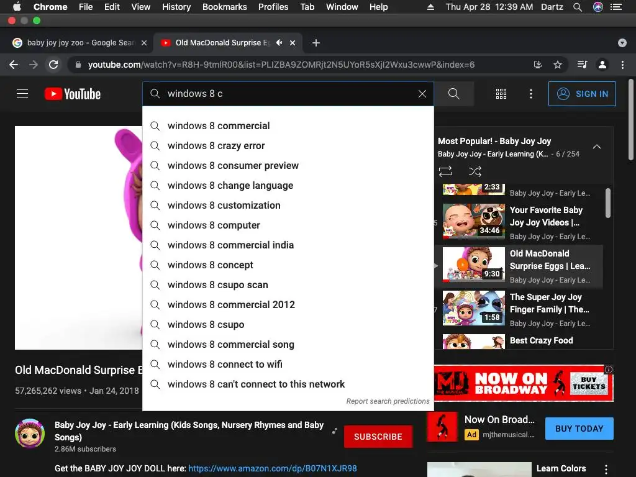Viewport: 636px width, 477px height.
Task: Open the Amazon Baby Joy Joy doll link
Action: point(273,468)
